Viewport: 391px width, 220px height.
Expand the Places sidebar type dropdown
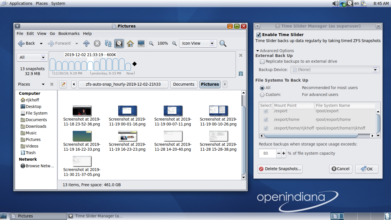coord(43,84)
